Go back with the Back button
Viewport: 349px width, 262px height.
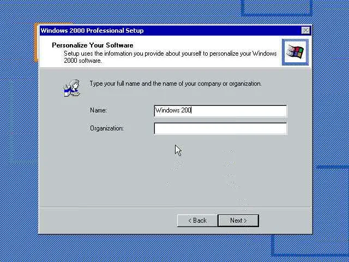(x=197, y=221)
